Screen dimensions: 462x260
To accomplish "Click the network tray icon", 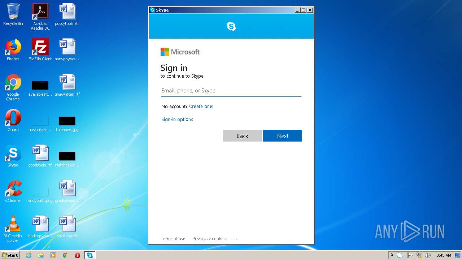I will point(419,255).
